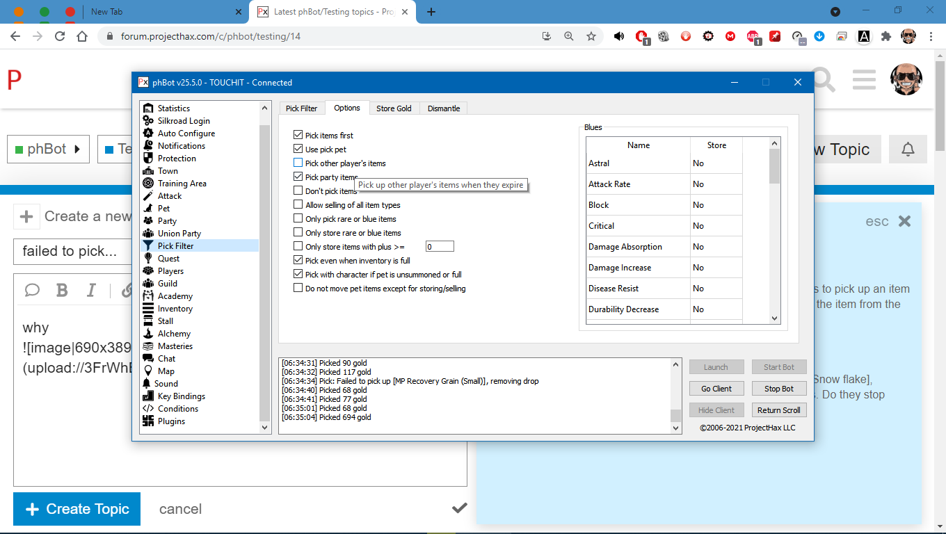Toggle Only pick rare or blue items
Image resolution: width=946 pixels, height=534 pixels.
click(298, 219)
